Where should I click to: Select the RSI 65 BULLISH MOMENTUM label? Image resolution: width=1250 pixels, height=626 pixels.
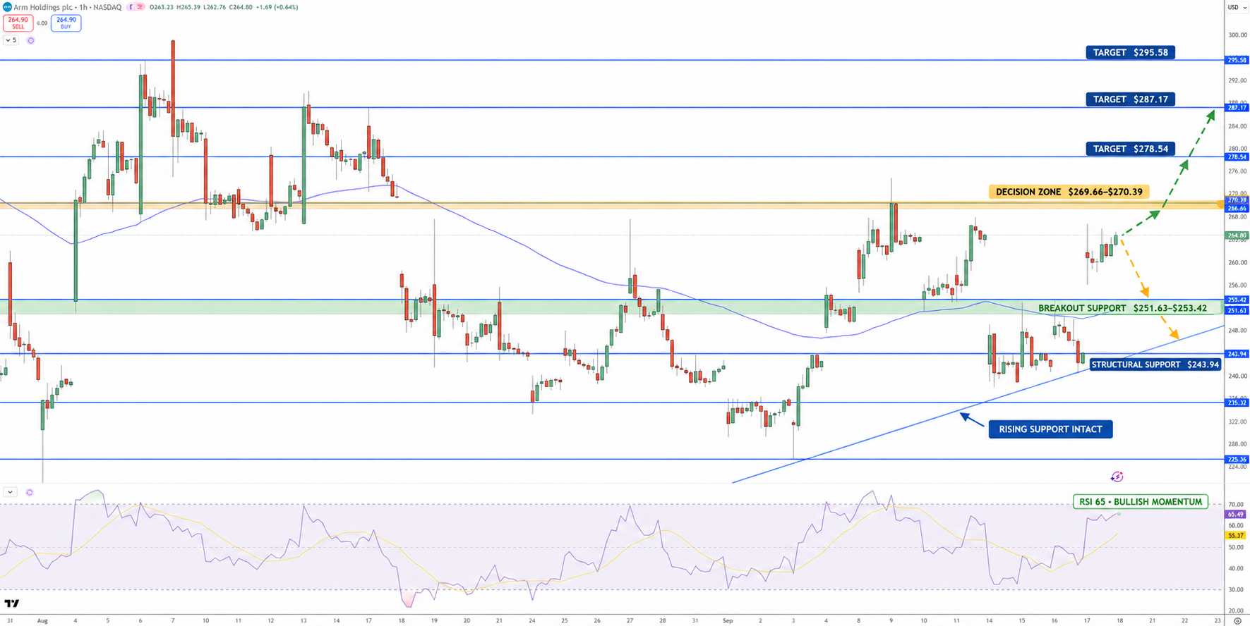click(x=1141, y=502)
